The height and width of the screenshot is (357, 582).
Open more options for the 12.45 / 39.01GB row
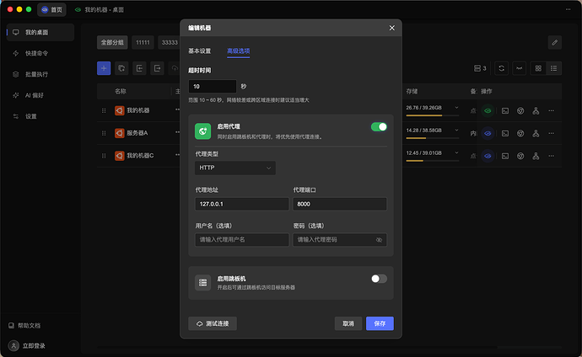(551, 156)
